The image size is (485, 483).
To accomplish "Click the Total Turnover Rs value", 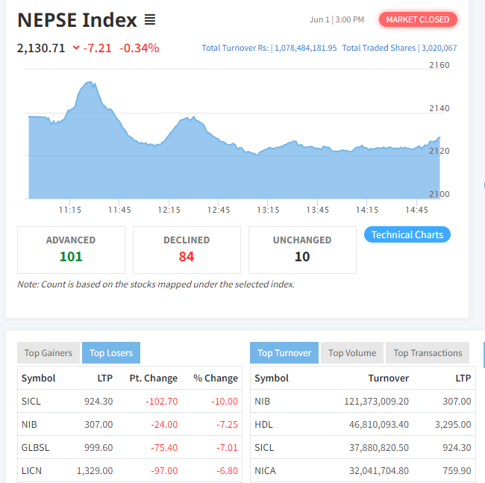I will [x=306, y=49].
